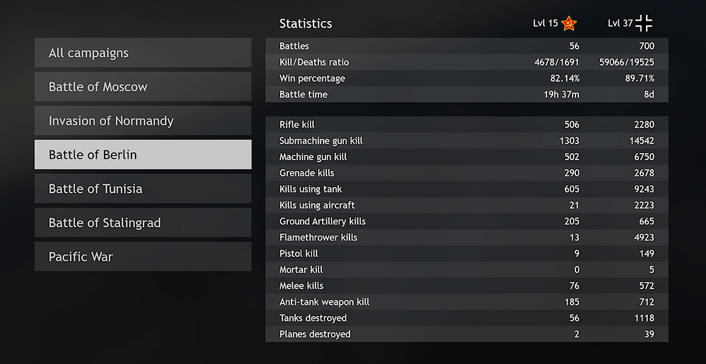This screenshot has height=364, width=706.
Task: Open the Battle of Stalingrad campaign
Action: coord(143,222)
